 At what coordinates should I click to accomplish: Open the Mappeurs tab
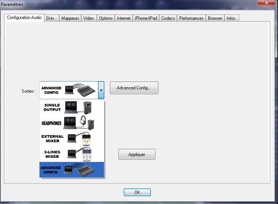coord(70,18)
